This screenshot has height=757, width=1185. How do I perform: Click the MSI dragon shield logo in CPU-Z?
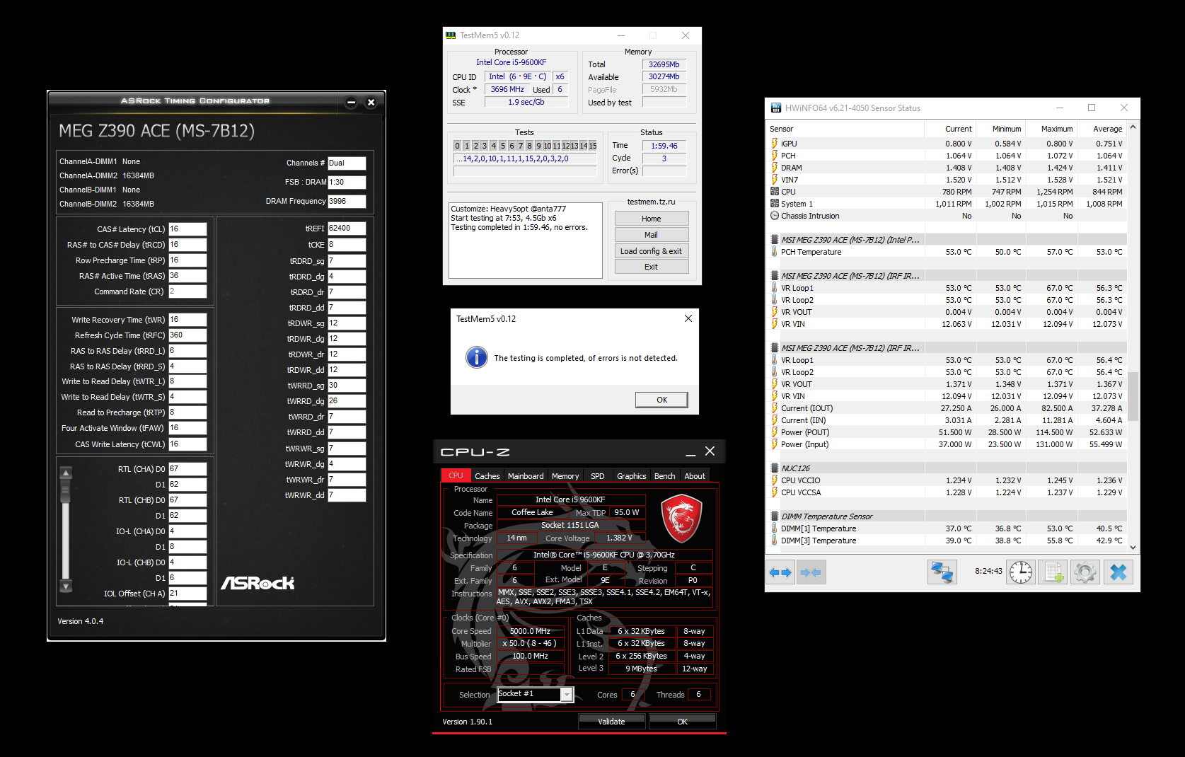pos(681,519)
